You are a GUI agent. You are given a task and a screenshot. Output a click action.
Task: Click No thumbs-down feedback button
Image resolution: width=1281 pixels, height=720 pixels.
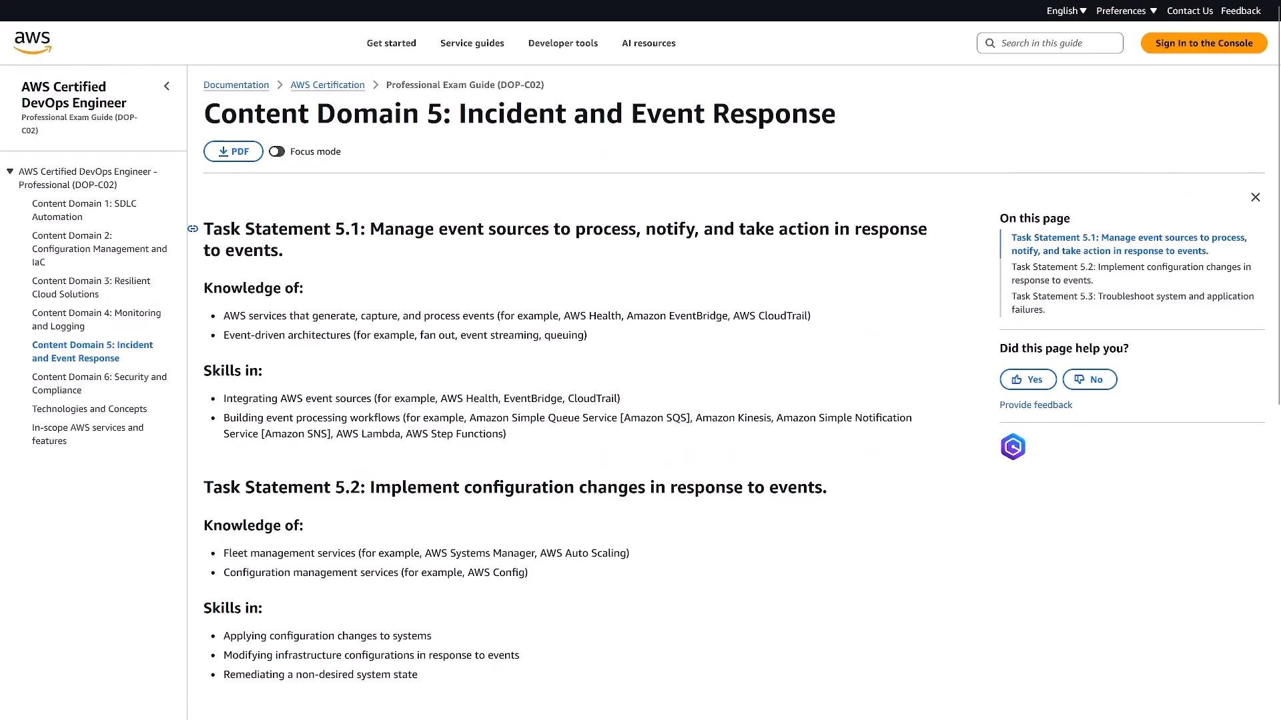point(1090,379)
